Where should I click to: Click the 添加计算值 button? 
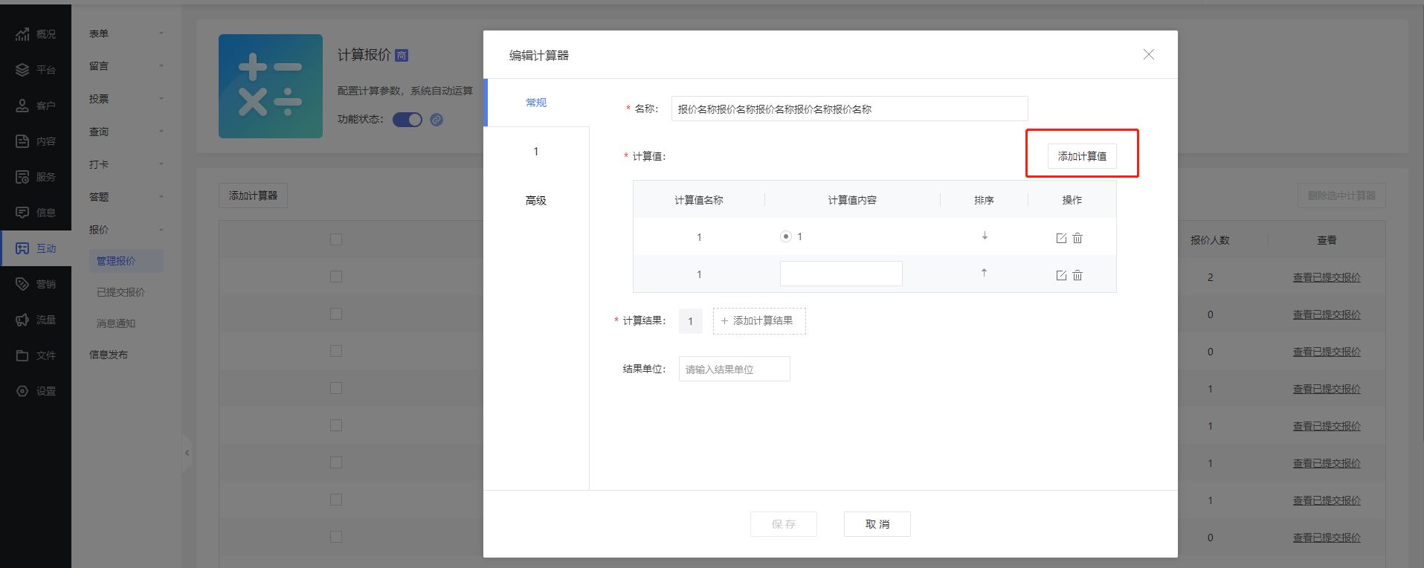(1082, 156)
